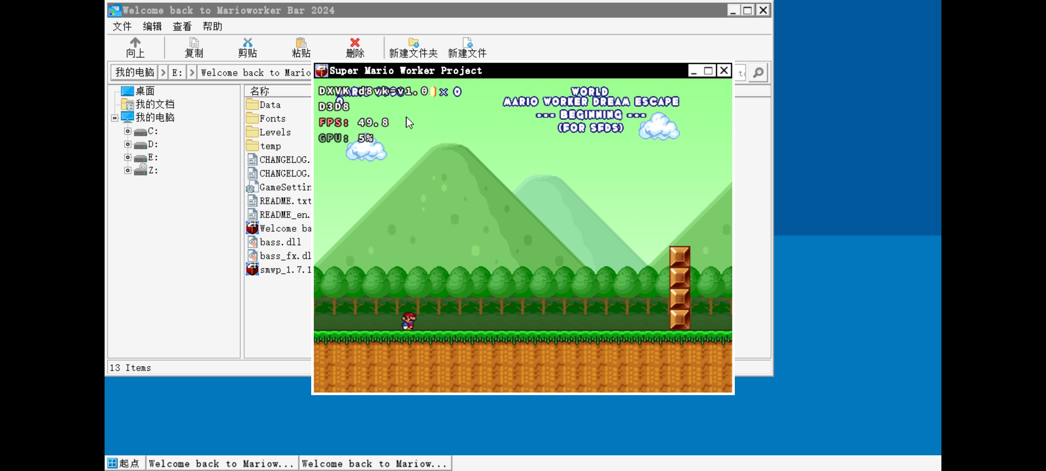This screenshot has height=471, width=1046.
Task: Click the 13 Items status bar text
Action: [130, 368]
